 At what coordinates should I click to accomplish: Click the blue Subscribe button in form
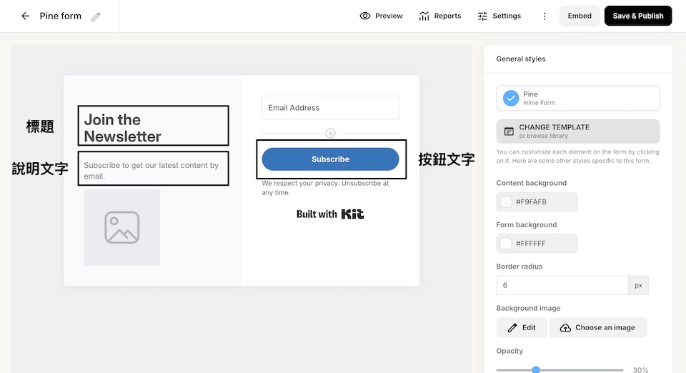click(x=330, y=159)
